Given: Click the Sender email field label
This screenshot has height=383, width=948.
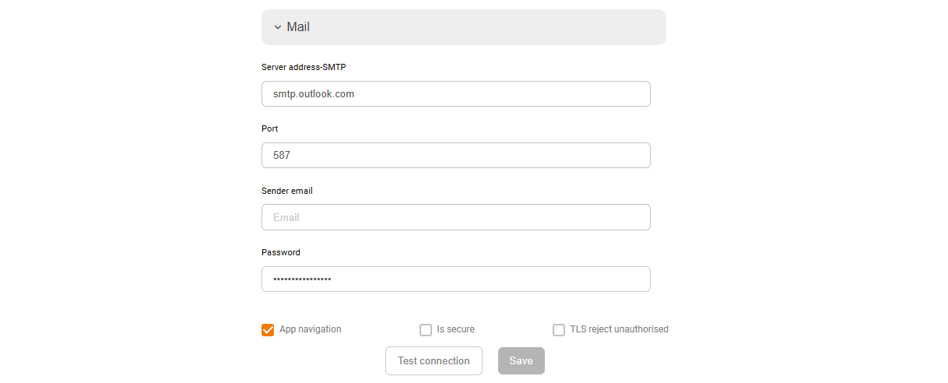Looking at the screenshot, I should [287, 191].
